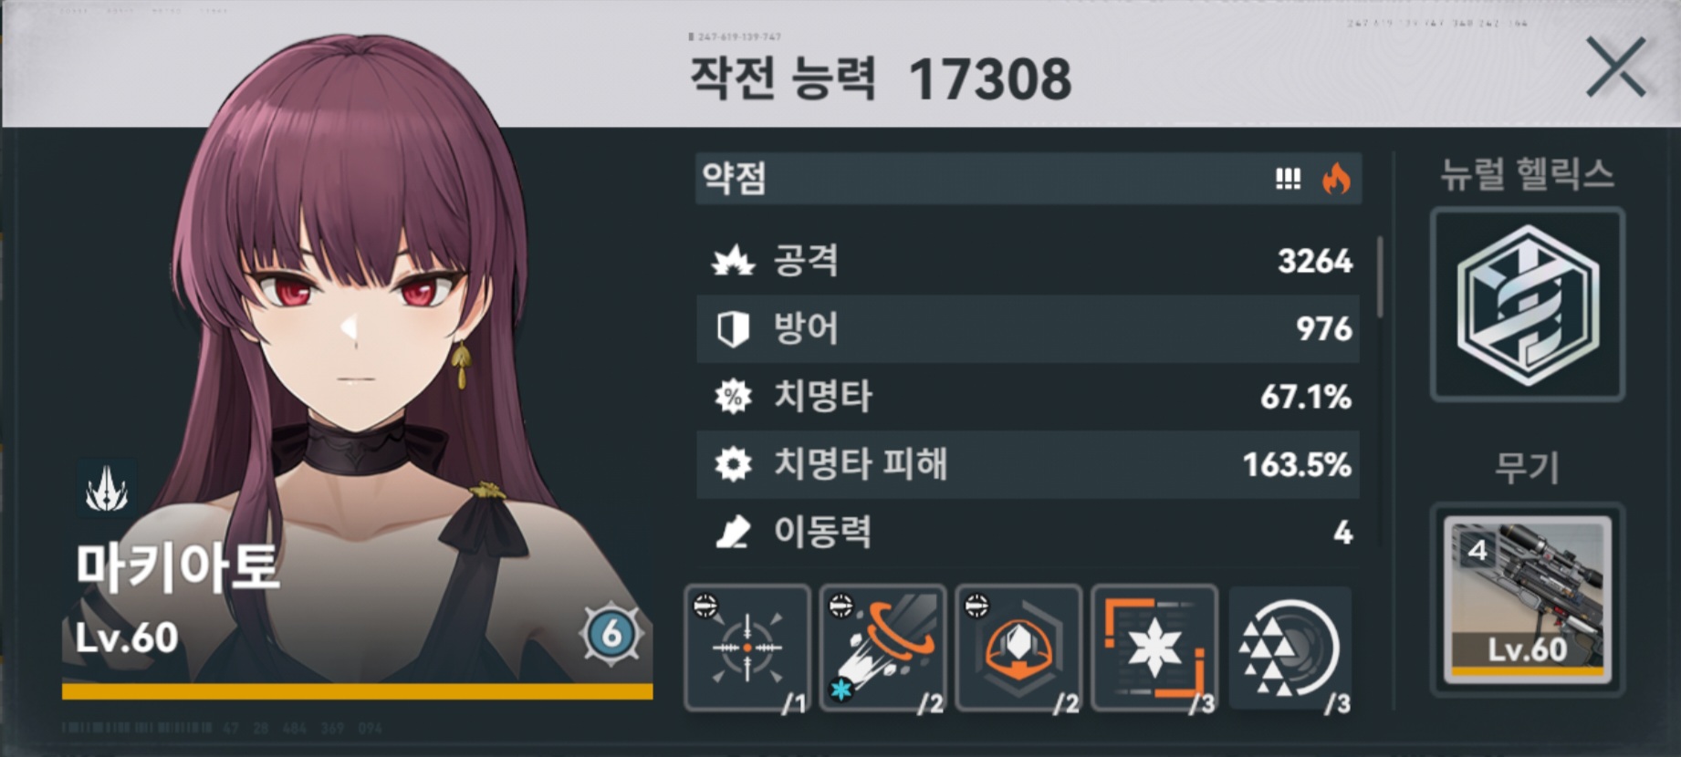Click the stats list scrollbar

pos(1379,277)
